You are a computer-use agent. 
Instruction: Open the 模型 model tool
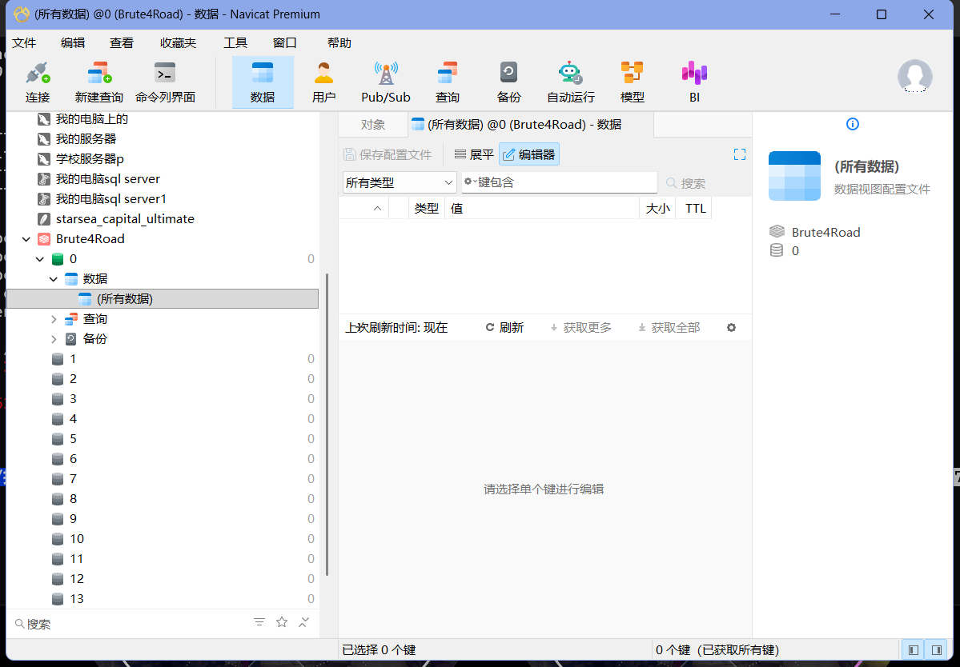tap(632, 82)
